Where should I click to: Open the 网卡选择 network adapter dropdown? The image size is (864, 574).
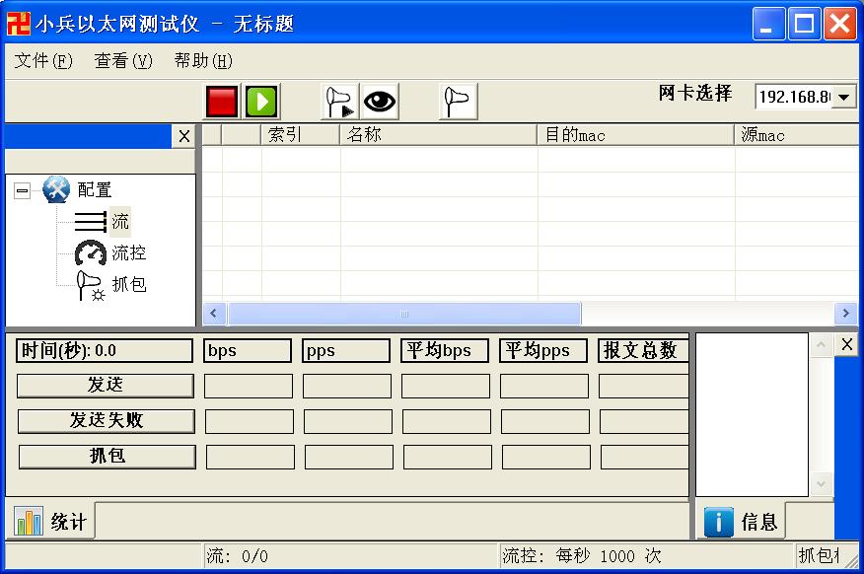[843, 97]
